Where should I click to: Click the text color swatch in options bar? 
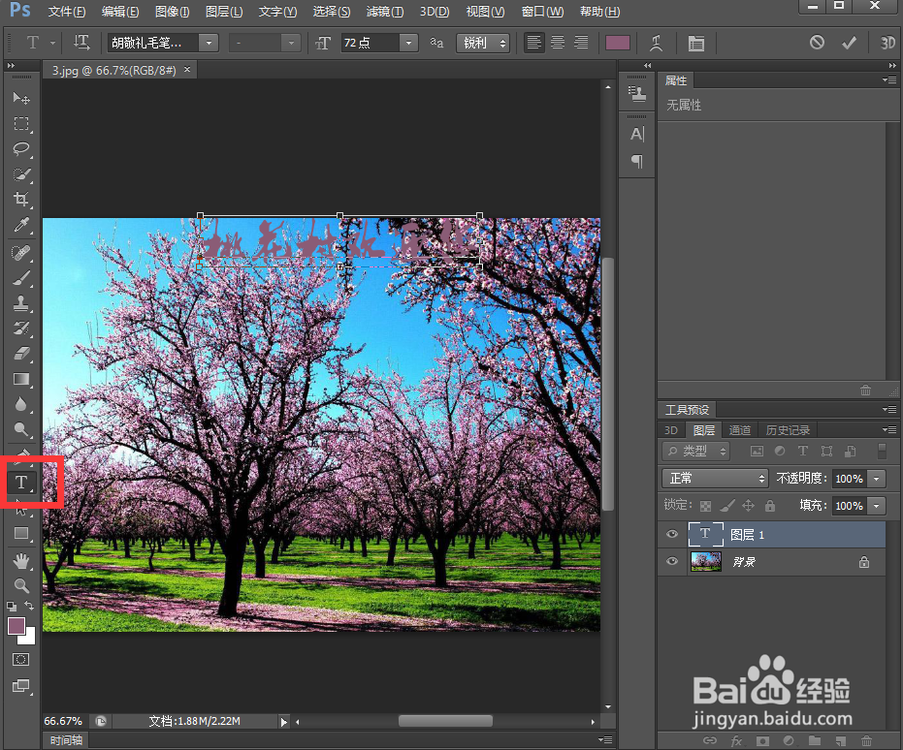click(617, 43)
